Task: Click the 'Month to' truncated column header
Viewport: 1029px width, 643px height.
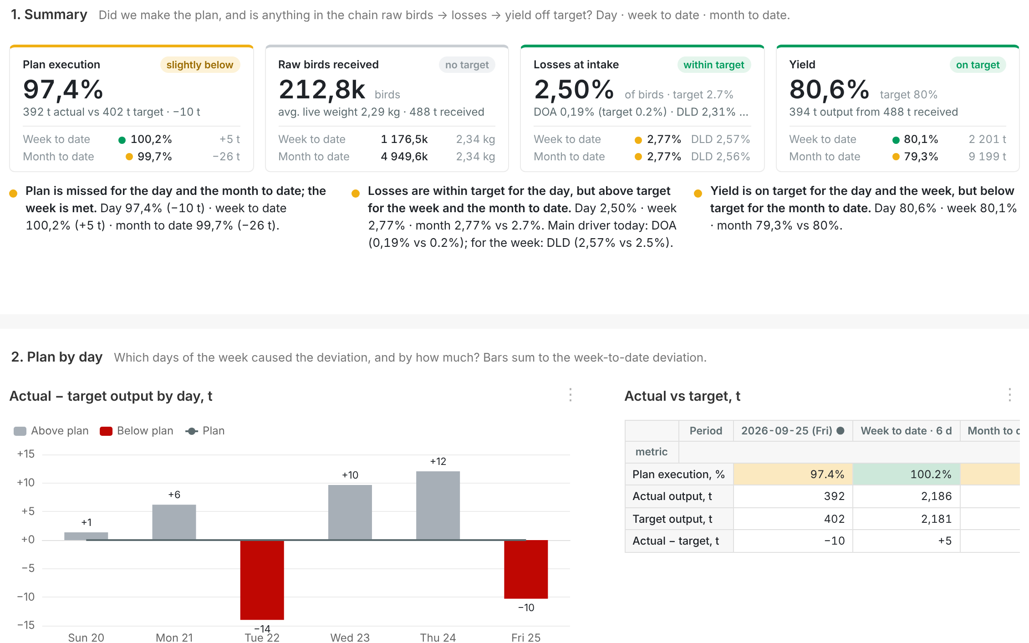Action: coord(991,431)
